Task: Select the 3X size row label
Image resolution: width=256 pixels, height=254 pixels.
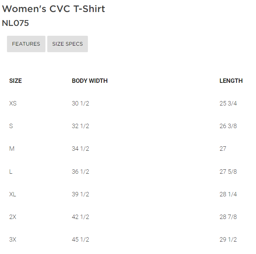Action: pyautogui.click(x=13, y=239)
